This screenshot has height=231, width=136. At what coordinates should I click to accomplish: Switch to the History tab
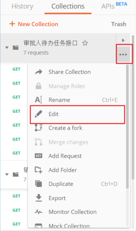[x=22, y=6]
